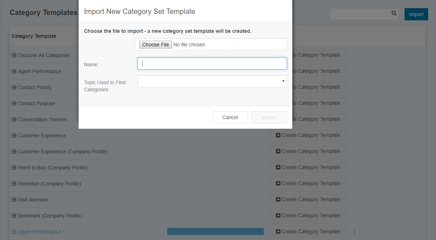Click plus icon in Risk Aversion row
436x240 pixels.
click(278, 199)
